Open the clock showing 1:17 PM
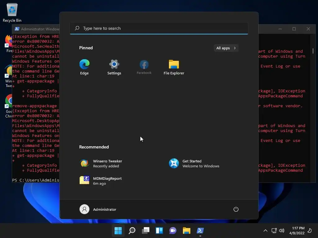The width and height of the screenshot is (318, 238). 297,231
